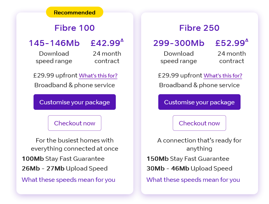The image size is (269, 204).
Task: Open What's this for? link in Fibre 250
Action: 223,76
